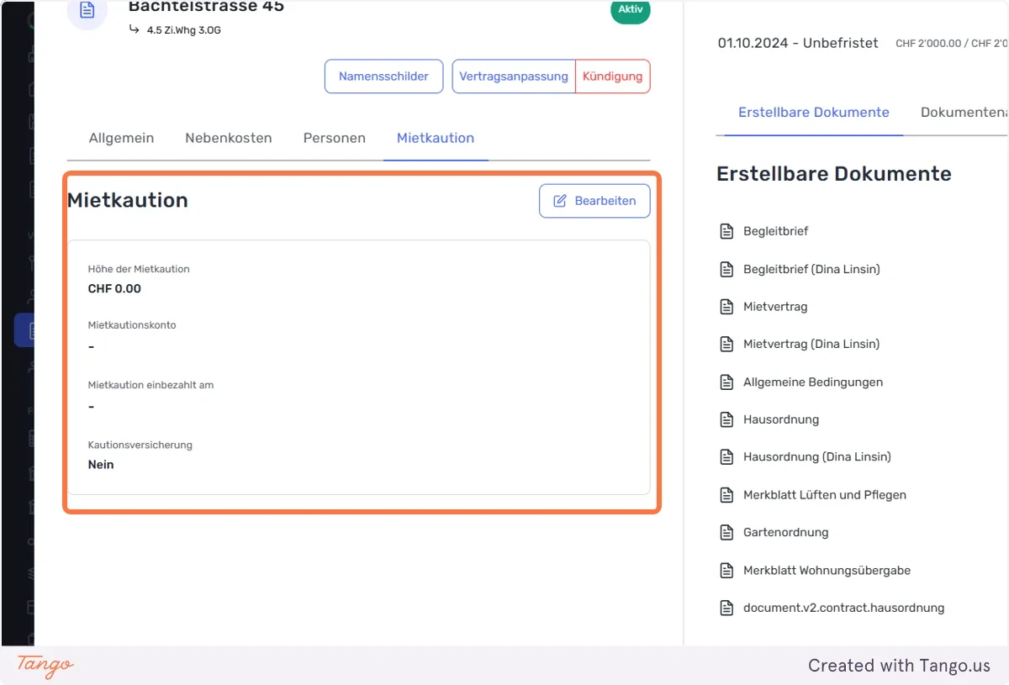Image resolution: width=1009 pixels, height=685 pixels.
Task: Select the Mietkaution einbezahlt am label
Action: 151,385
